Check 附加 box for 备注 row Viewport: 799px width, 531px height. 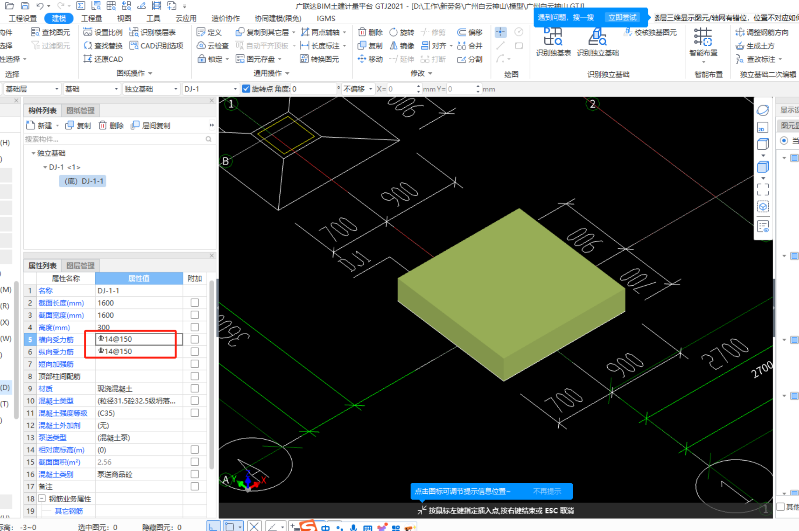[x=195, y=486]
